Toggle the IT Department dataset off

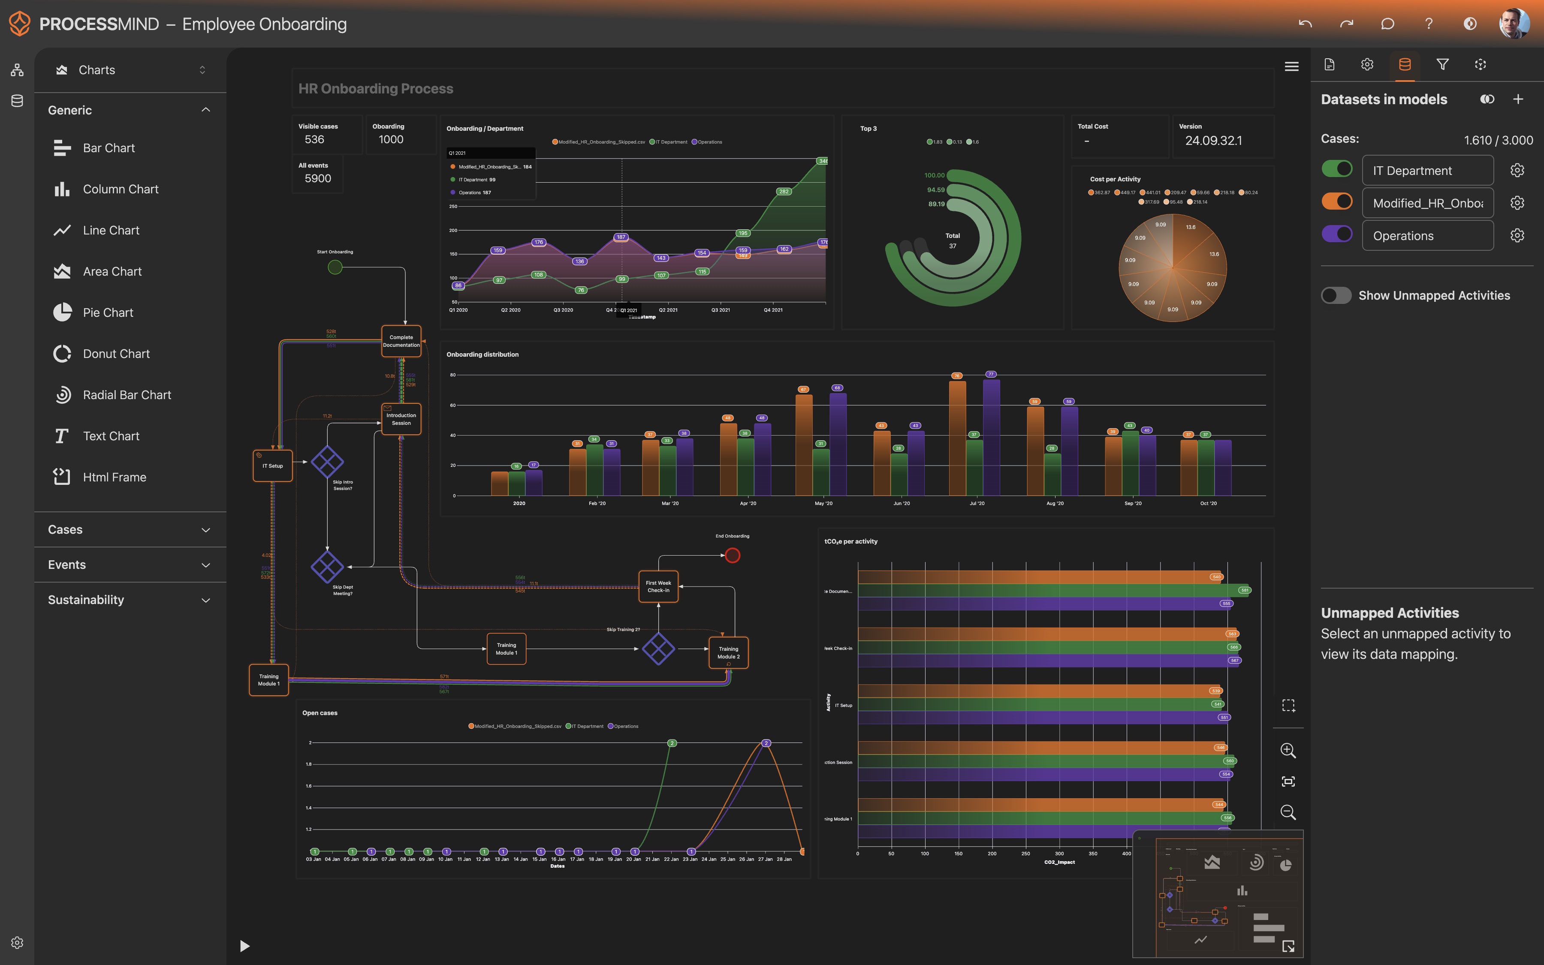[1337, 169]
